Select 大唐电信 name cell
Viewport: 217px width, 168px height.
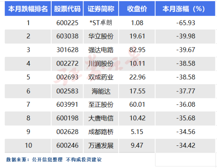tap(101, 118)
